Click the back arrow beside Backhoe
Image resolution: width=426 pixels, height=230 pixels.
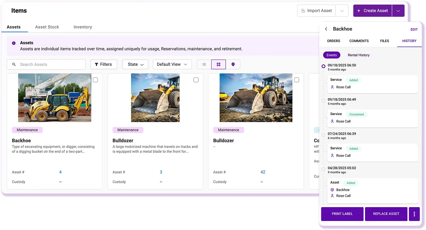click(x=326, y=29)
